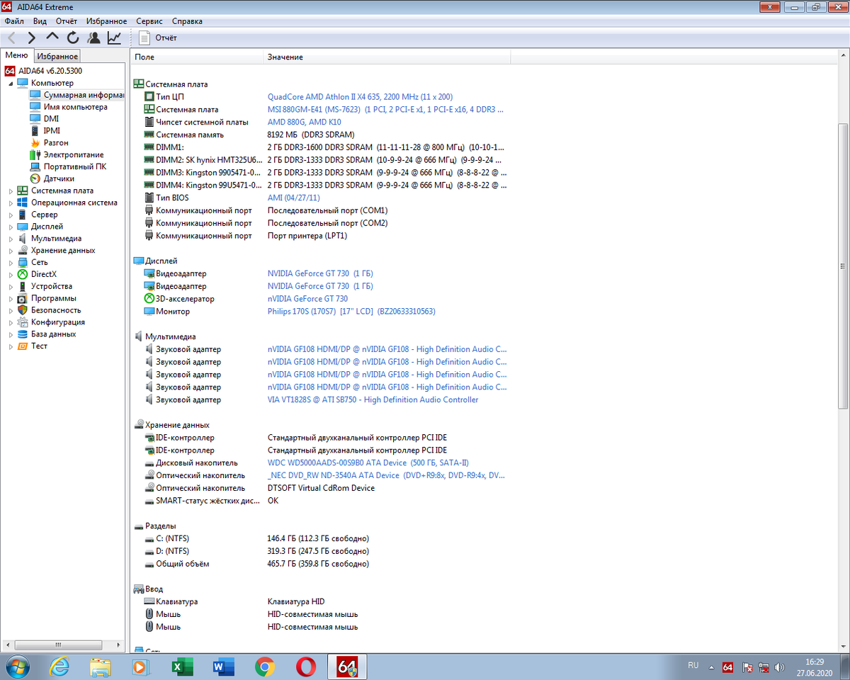Click the Отчёт report toolbar button

coord(159,38)
